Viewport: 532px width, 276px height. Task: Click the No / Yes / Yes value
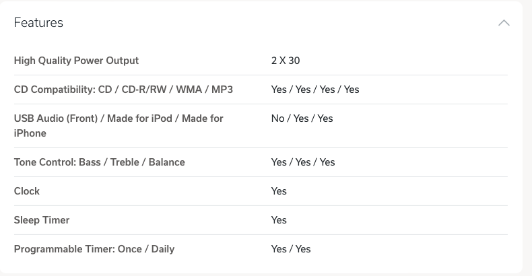coord(302,118)
